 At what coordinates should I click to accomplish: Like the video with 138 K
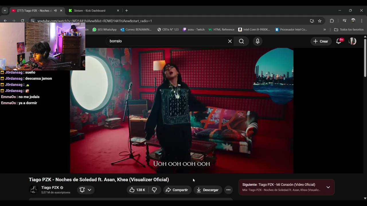tap(138, 190)
